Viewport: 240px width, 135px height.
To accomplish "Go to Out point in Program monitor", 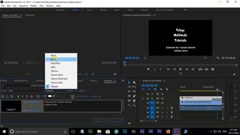I will [x=193, y=69].
